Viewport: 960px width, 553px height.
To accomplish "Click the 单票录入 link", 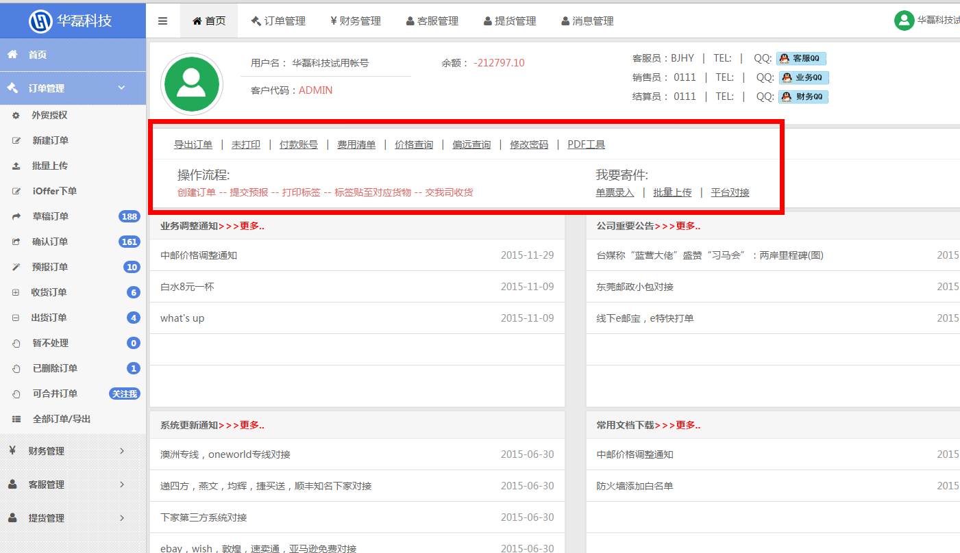I will 615,192.
